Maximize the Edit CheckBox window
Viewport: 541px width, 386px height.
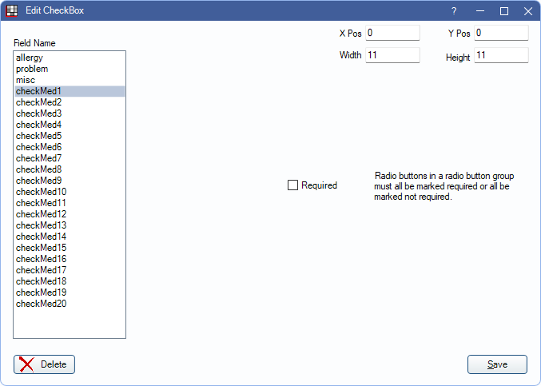click(x=504, y=11)
